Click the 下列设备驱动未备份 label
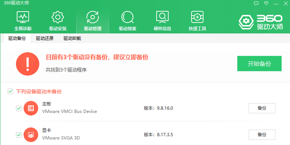Viewport: 290px width, 145px height. tap(39, 91)
